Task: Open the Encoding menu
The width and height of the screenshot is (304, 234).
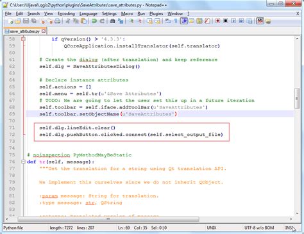Action: click(66, 13)
